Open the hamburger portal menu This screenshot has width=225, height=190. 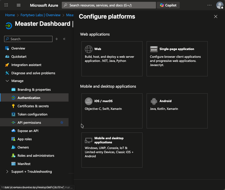19,5
